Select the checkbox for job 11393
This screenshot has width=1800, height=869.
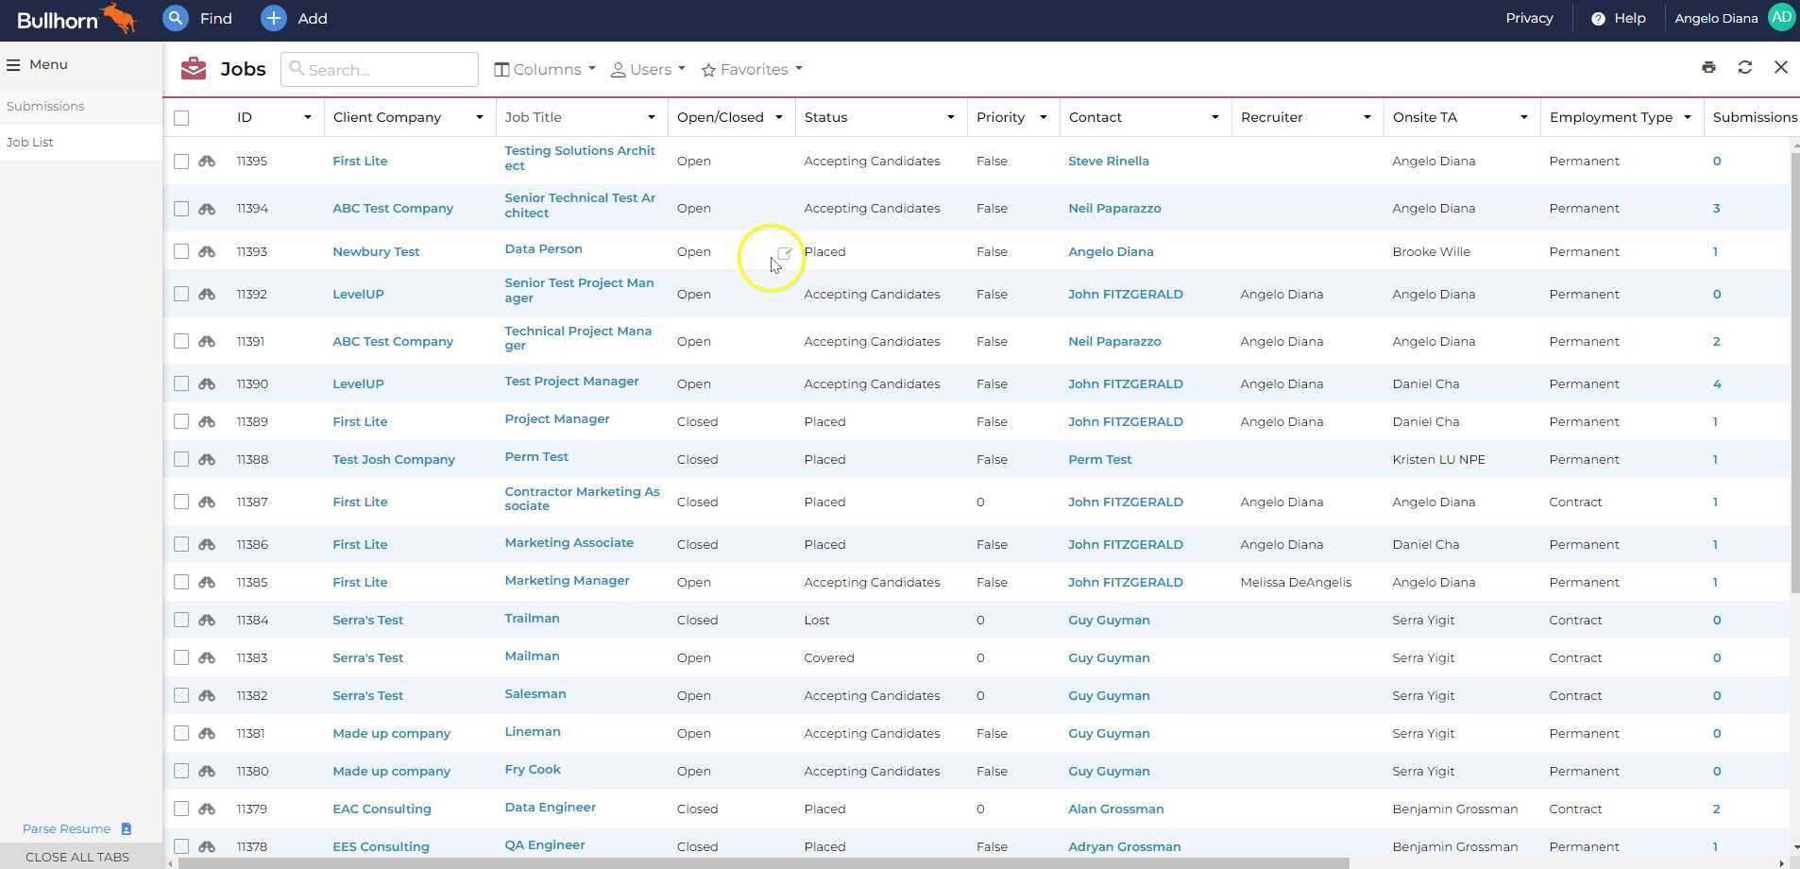pyautogui.click(x=181, y=251)
